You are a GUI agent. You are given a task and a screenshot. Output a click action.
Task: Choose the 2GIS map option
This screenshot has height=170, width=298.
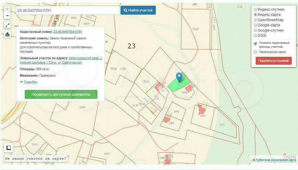point(255,36)
